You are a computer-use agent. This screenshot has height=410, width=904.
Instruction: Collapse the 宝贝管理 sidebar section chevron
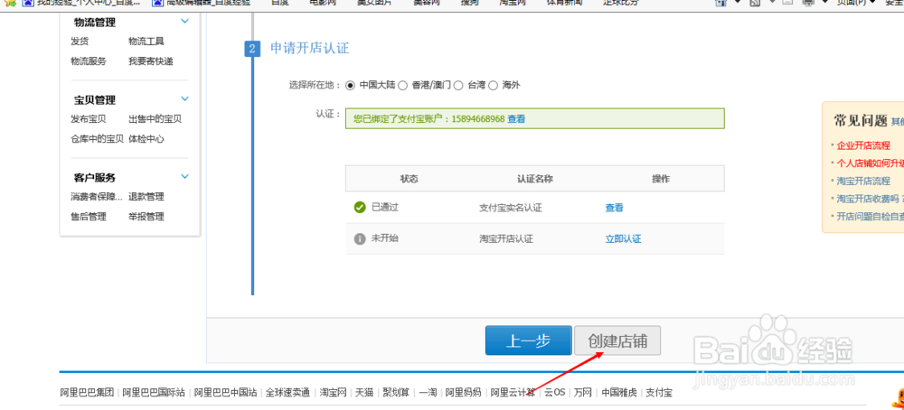coord(184,99)
